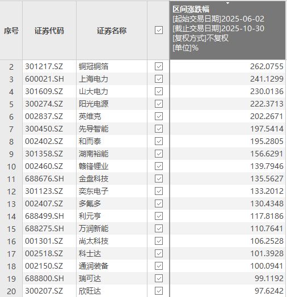Toggle the checkbox in the 山大电力 row
The width and height of the screenshot is (287, 297).
[159, 91]
